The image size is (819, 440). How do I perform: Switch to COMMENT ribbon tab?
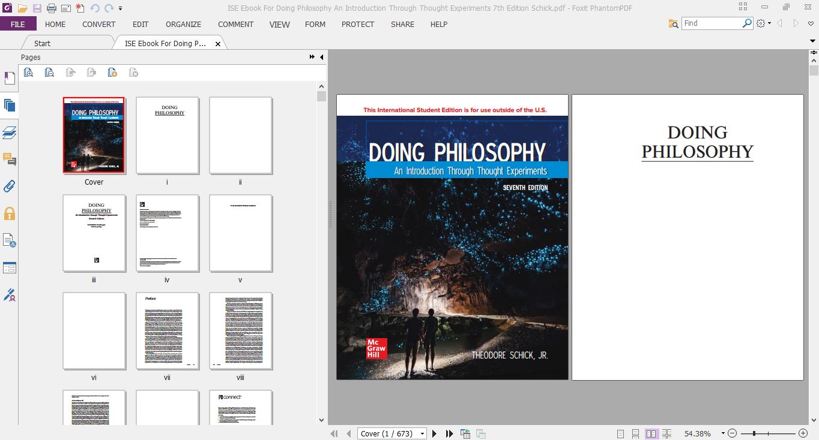click(x=236, y=24)
